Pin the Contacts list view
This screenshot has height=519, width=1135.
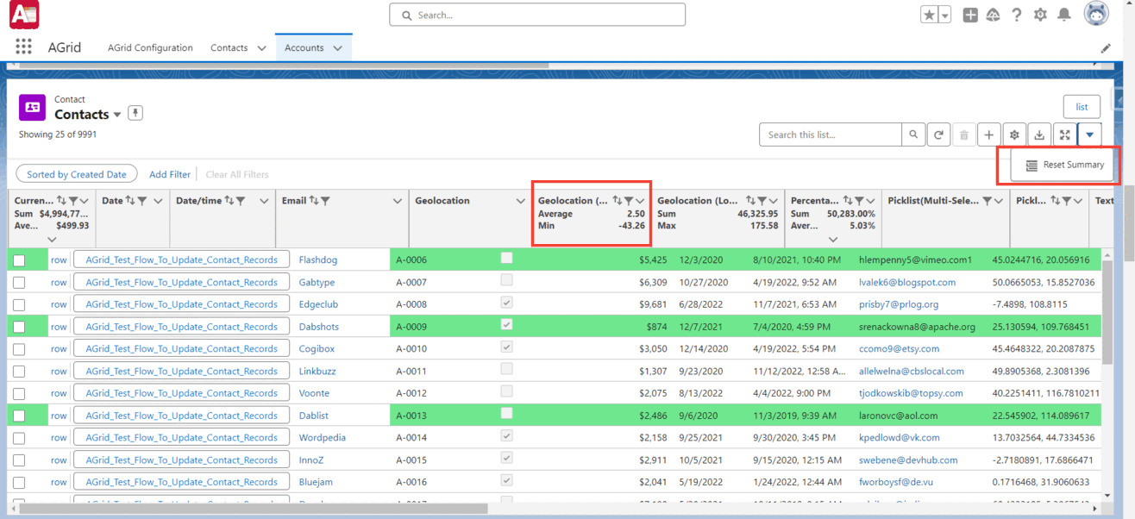pyautogui.click(x=135, y=114)
